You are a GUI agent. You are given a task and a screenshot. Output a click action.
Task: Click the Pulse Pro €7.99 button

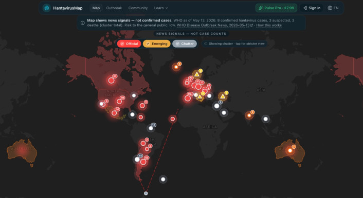pyautogui.click(x=276, y=8)
